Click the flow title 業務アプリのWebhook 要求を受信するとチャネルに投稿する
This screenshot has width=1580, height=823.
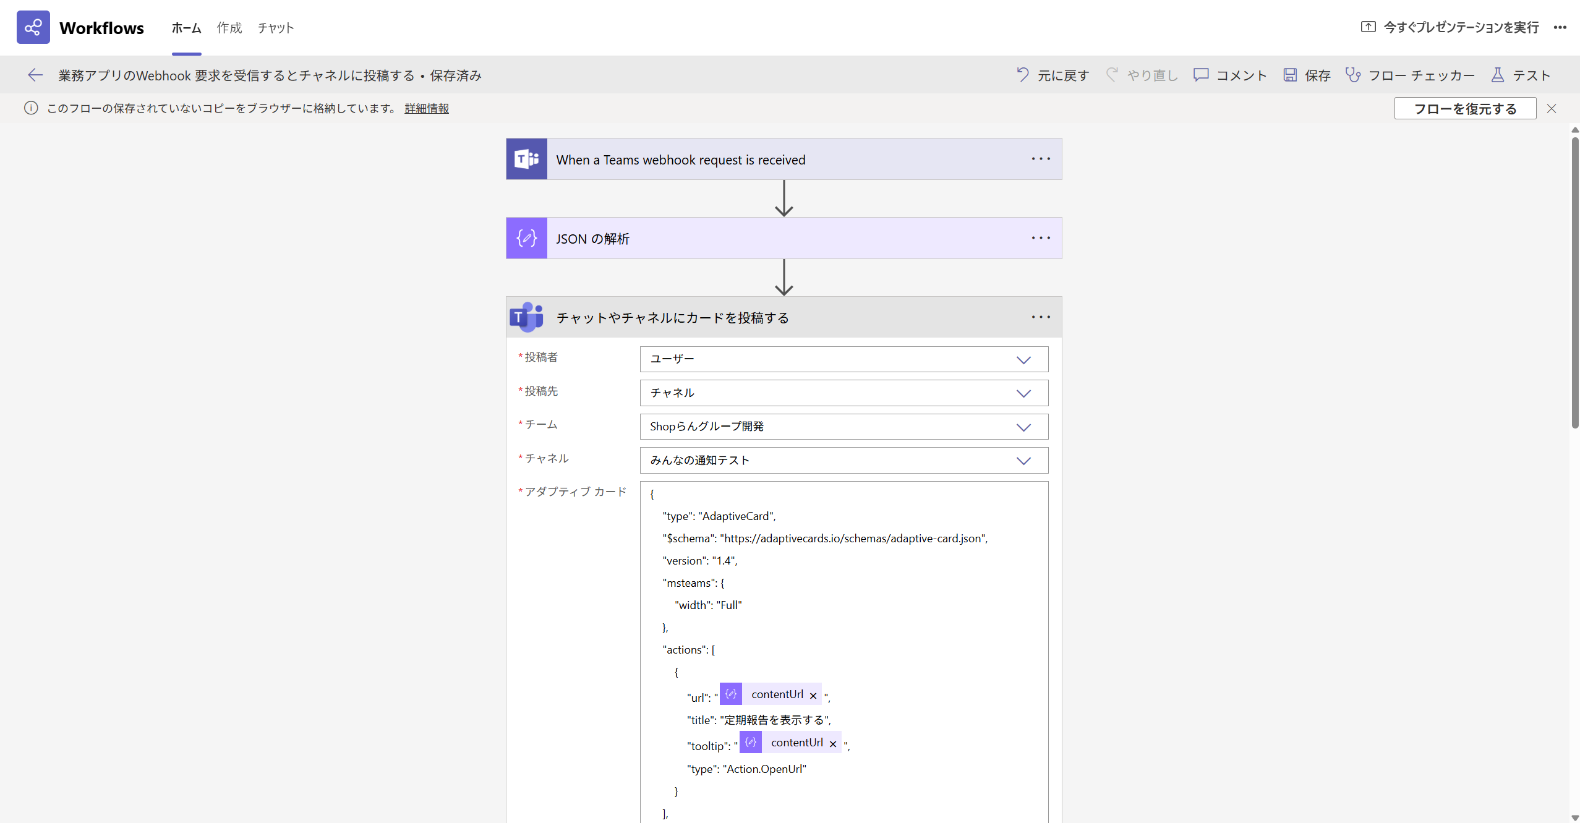[x=237, y=75]
